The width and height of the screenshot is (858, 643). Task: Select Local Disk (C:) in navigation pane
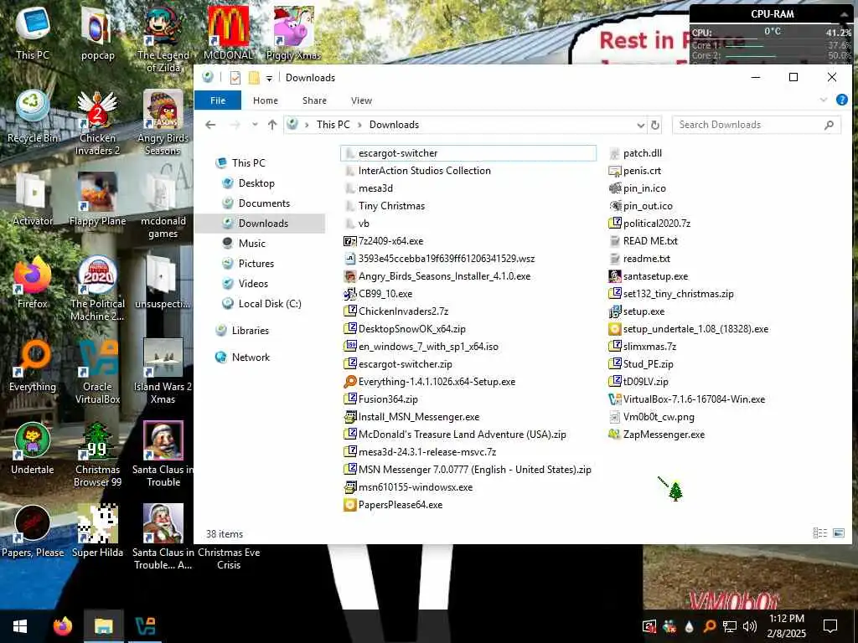pos(269,303)
